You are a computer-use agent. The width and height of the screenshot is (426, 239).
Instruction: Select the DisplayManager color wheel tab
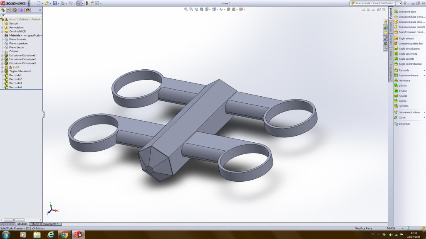click(x=27, y=10)
